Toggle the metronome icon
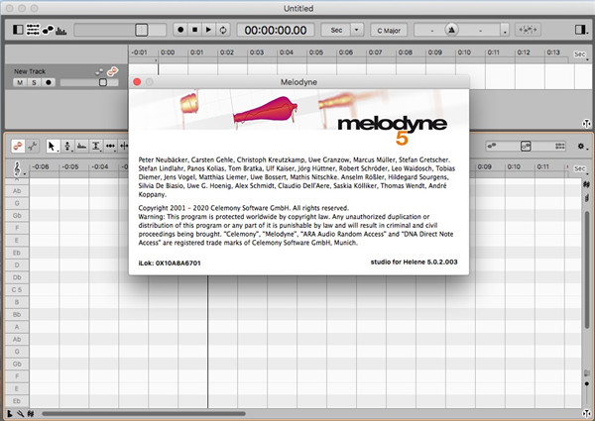Image resolution: width=595 pixels, height=421 pixels. (x=451, y=30)
